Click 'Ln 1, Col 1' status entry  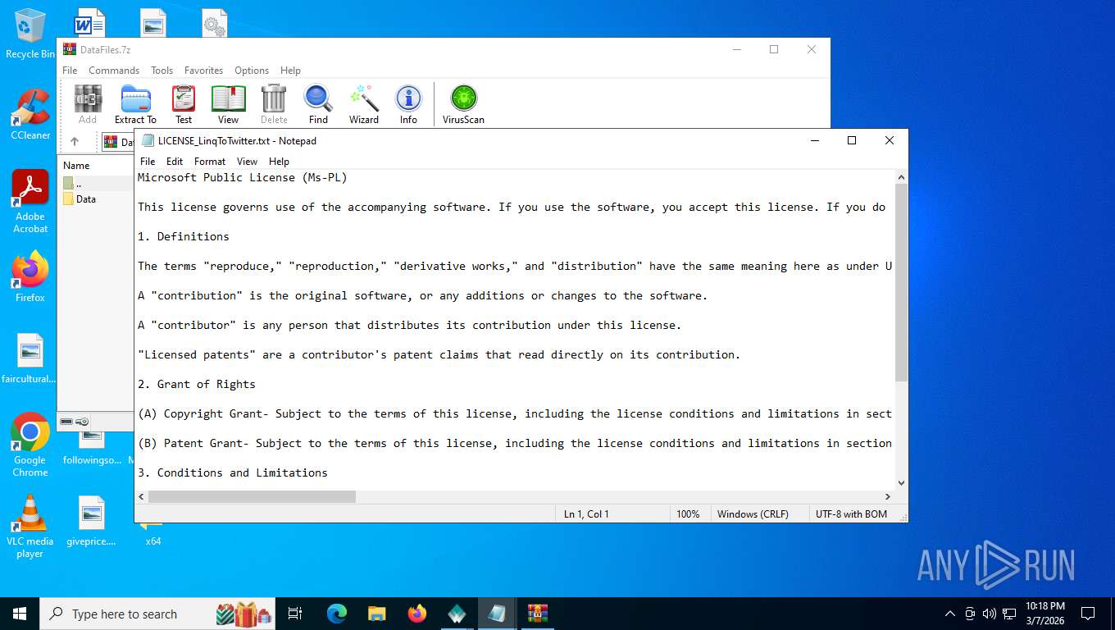586,514
